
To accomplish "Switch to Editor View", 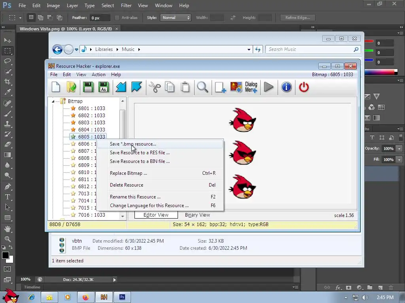I will pos(156,215).
